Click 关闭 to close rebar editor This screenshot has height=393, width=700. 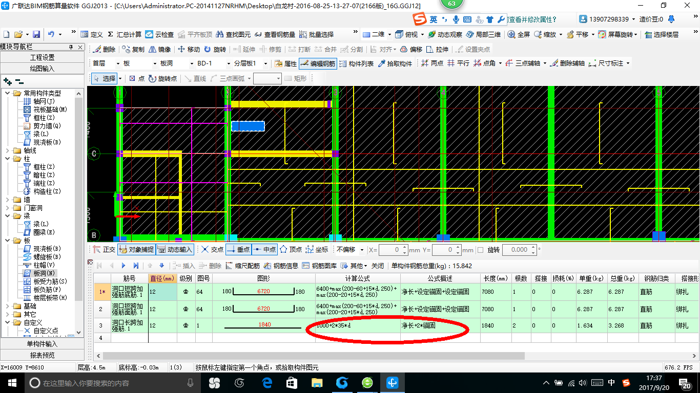tap(378, 266)
